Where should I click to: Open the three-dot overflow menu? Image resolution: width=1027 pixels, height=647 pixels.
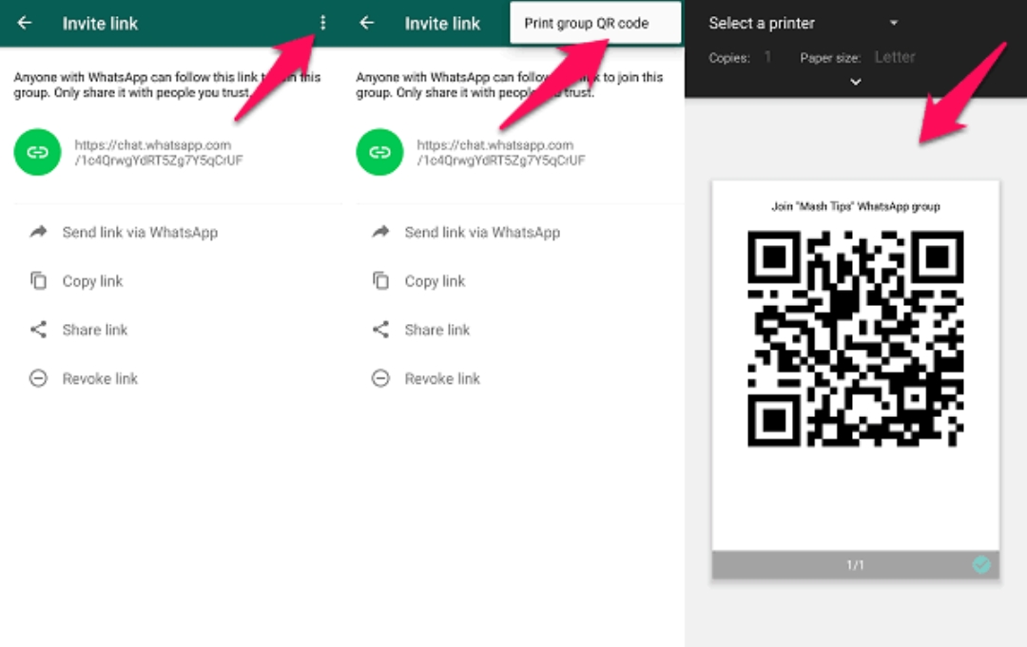[323, 23]
